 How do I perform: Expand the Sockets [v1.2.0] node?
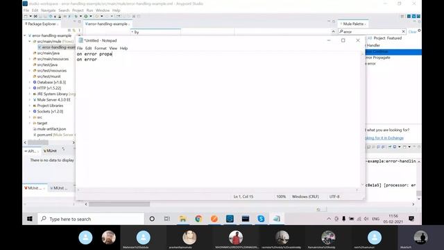coord(30,111)
